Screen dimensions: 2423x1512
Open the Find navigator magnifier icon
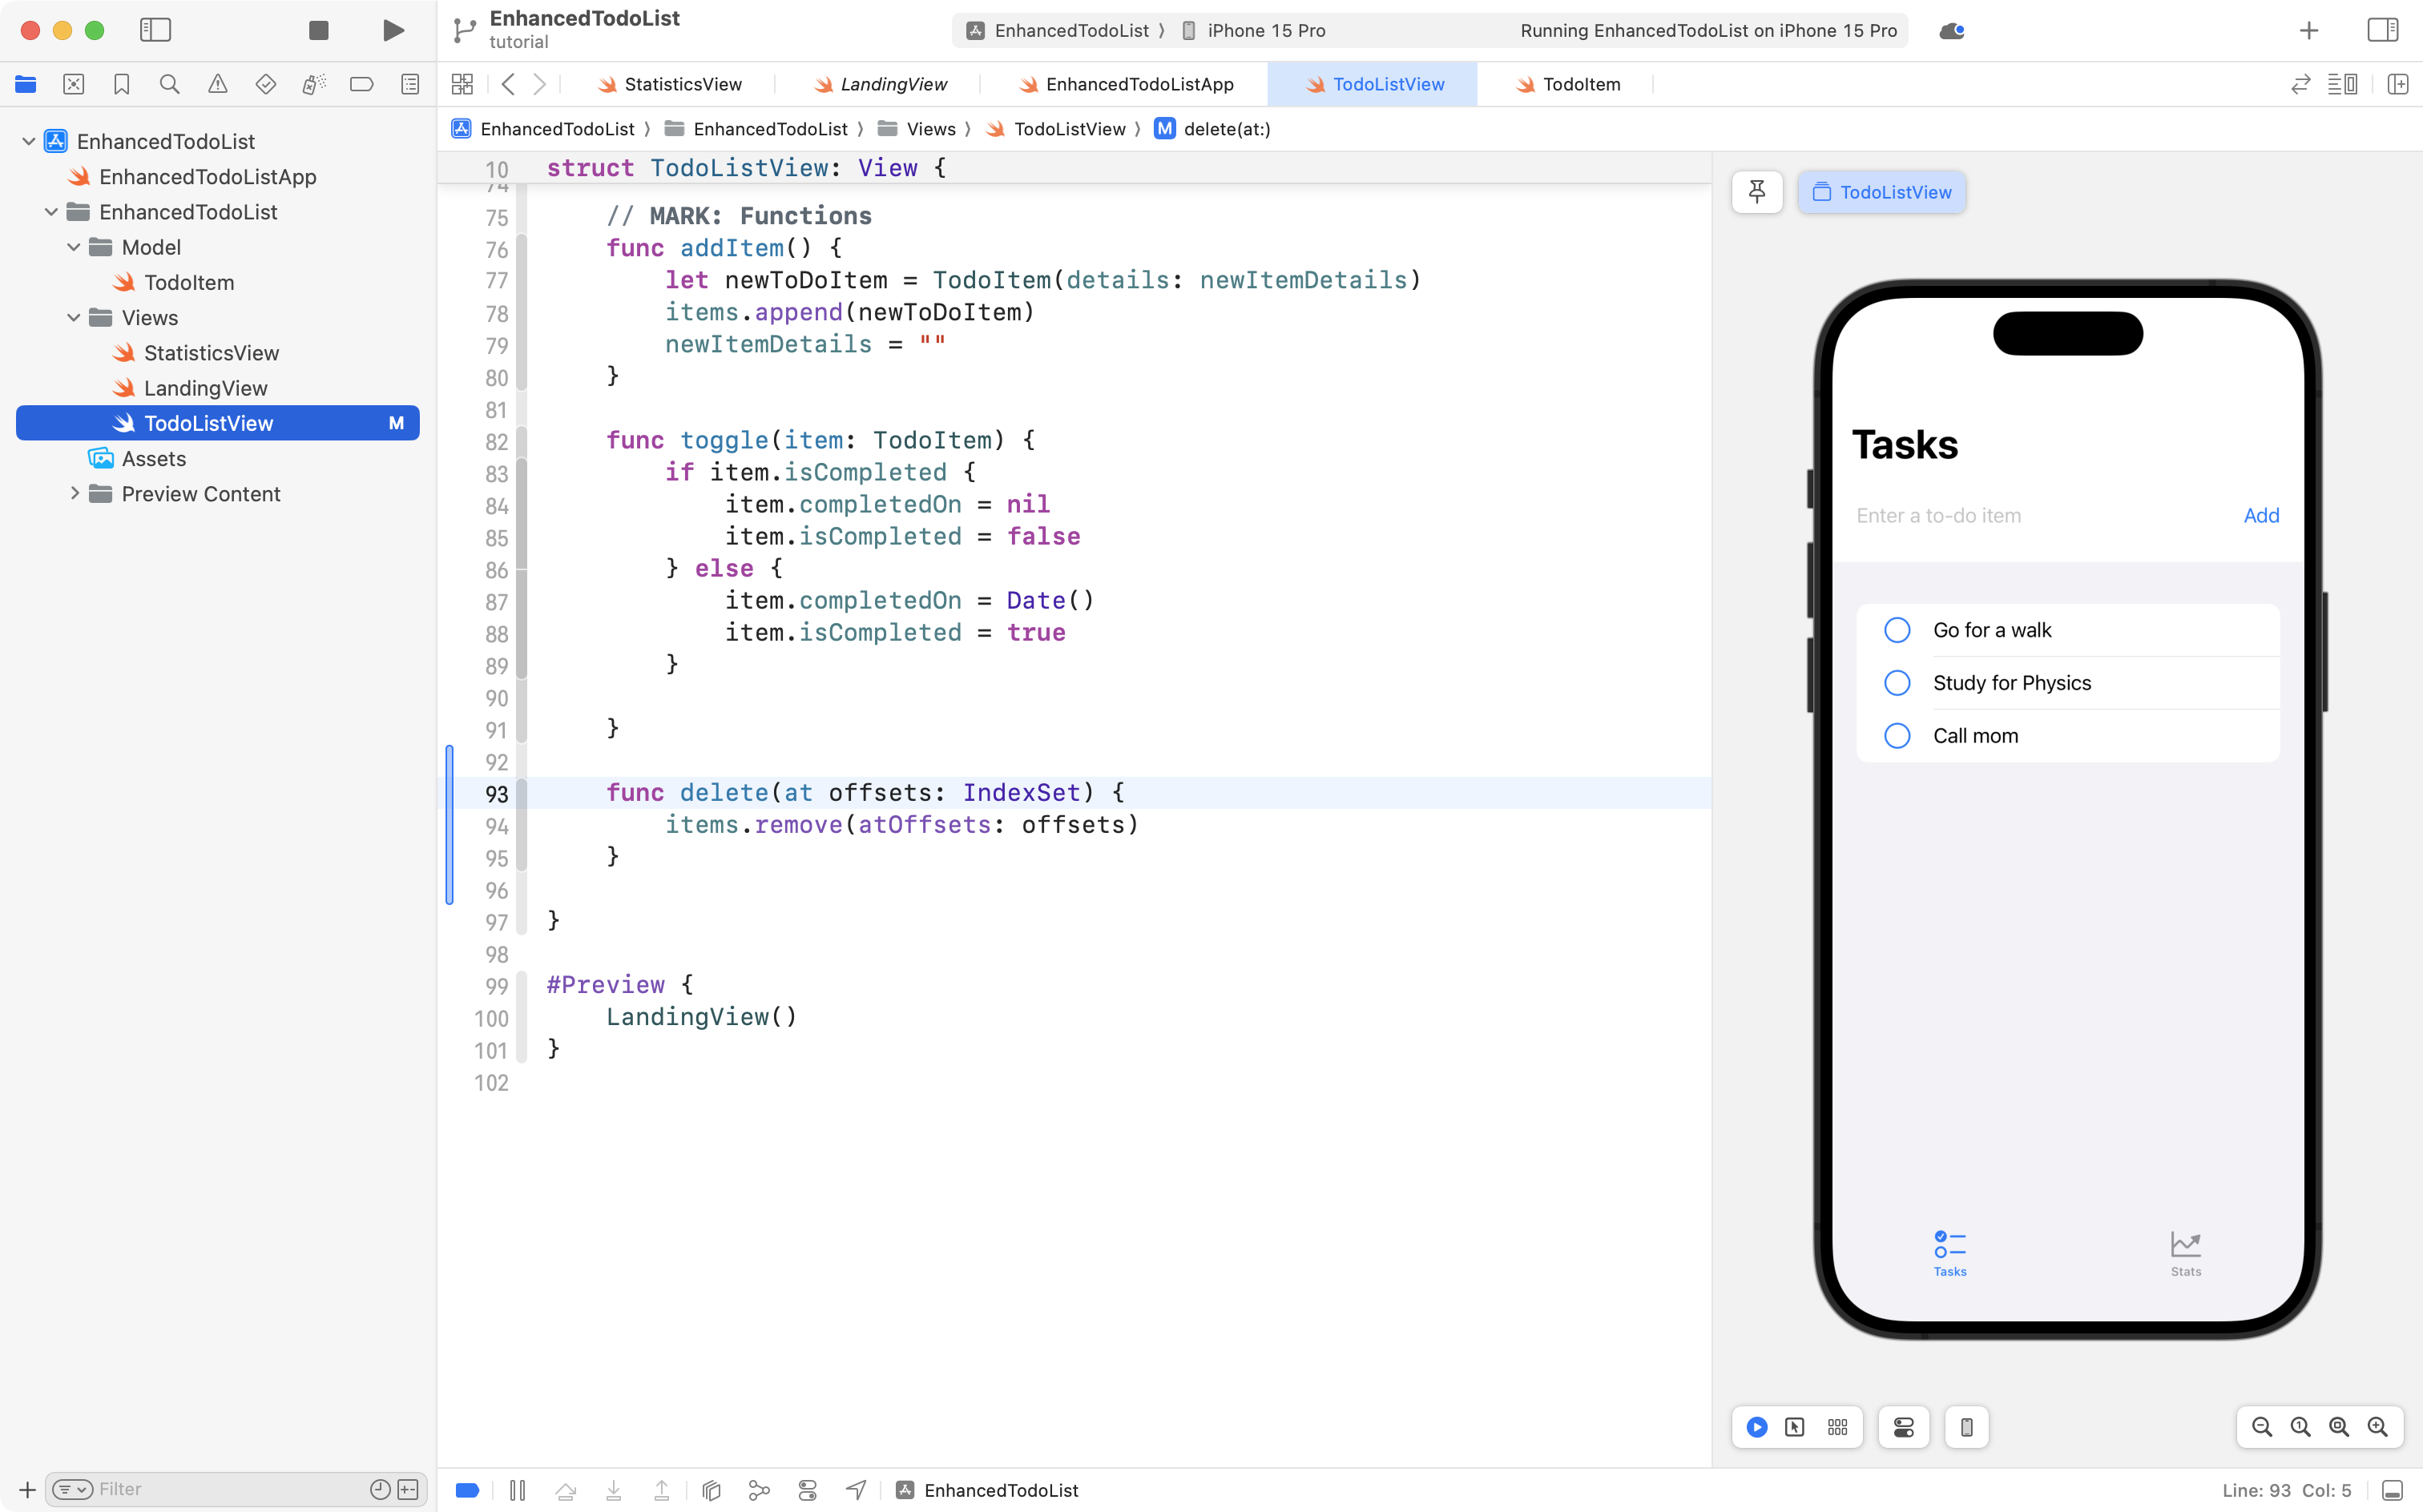[x=169, y=84]
